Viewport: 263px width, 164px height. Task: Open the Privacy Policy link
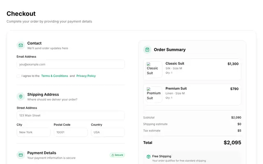[86, 76]
